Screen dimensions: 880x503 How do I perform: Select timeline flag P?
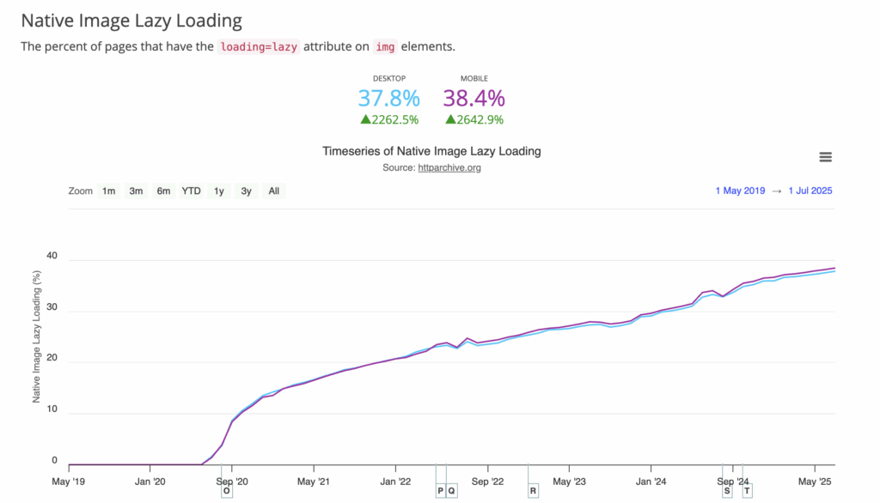click(441, 491)
